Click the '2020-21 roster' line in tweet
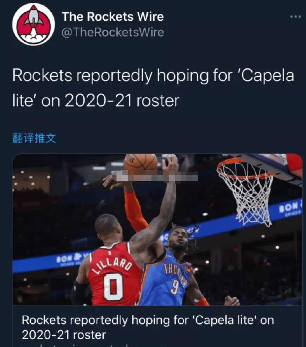The height and width of the screenshot is (347, 306). coord(96,101)
